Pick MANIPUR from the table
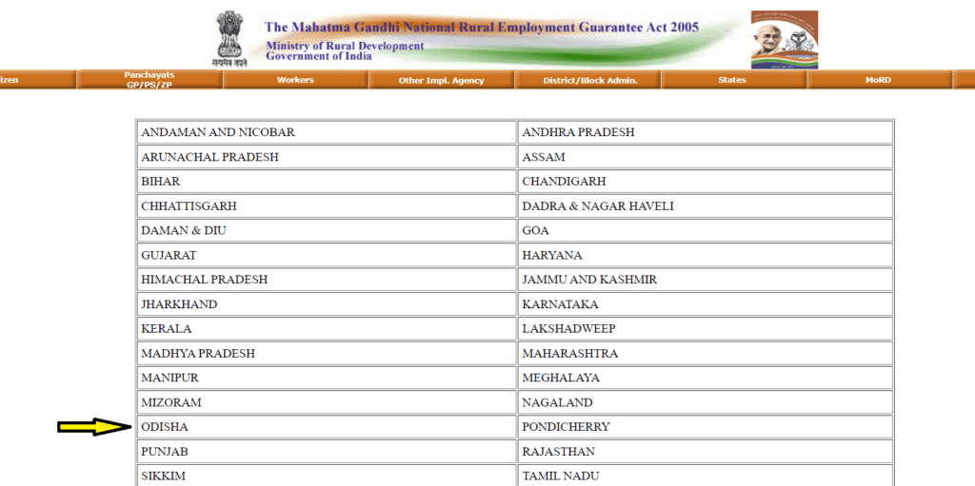This screenshot has height=486, width=975. (169, 378)
